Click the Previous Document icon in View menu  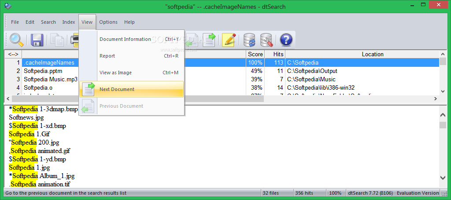point(89,106)
